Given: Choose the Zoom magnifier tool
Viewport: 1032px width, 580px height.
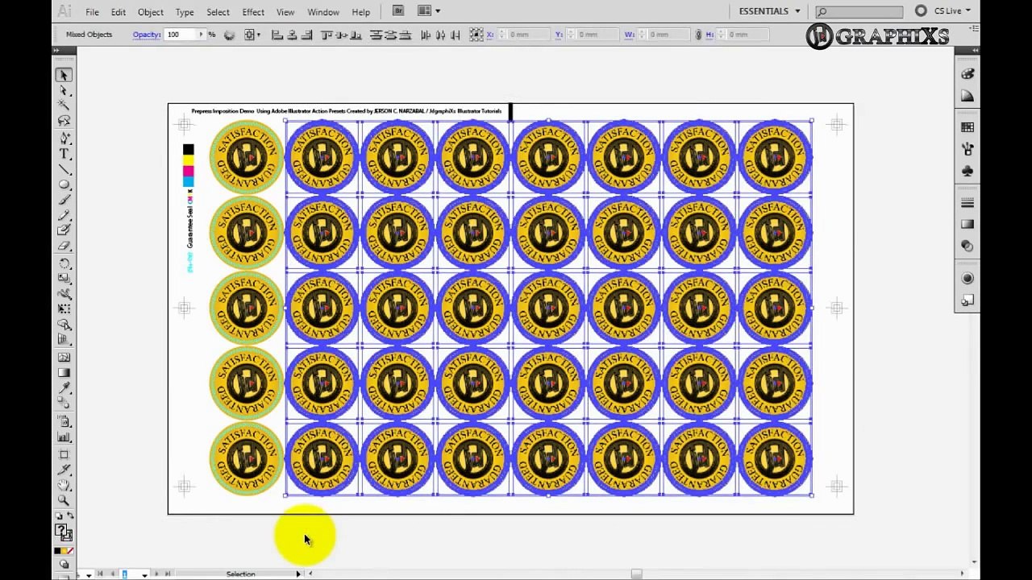Looking at the screenshot, I should point(64,500).
